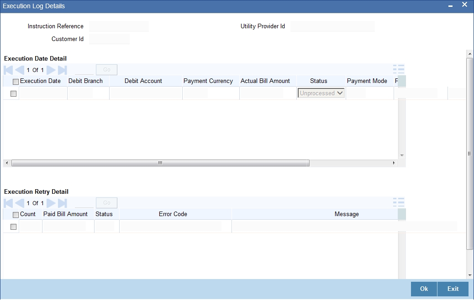Click the Ok button
The height and width of the screenshot is (300, 474).
(424, 289)
